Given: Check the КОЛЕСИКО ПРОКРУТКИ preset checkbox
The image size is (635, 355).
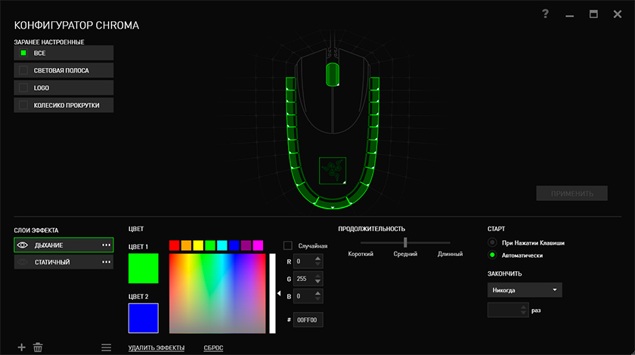Looking at the screenshot, I should [x=23, y=105].
